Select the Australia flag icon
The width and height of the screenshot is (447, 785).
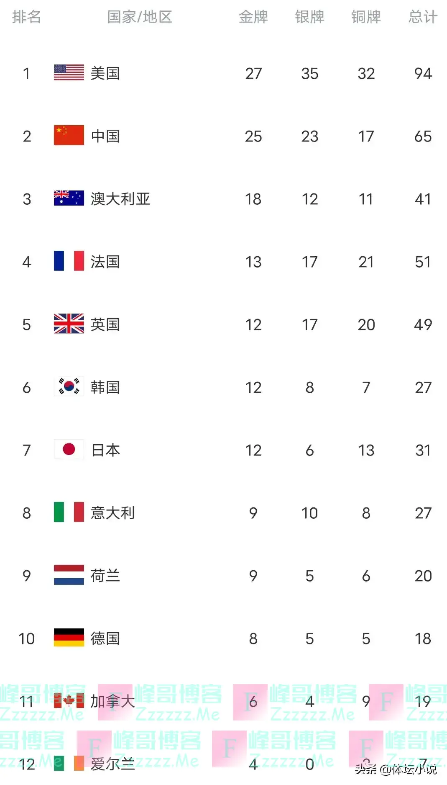tap(69, 198)
